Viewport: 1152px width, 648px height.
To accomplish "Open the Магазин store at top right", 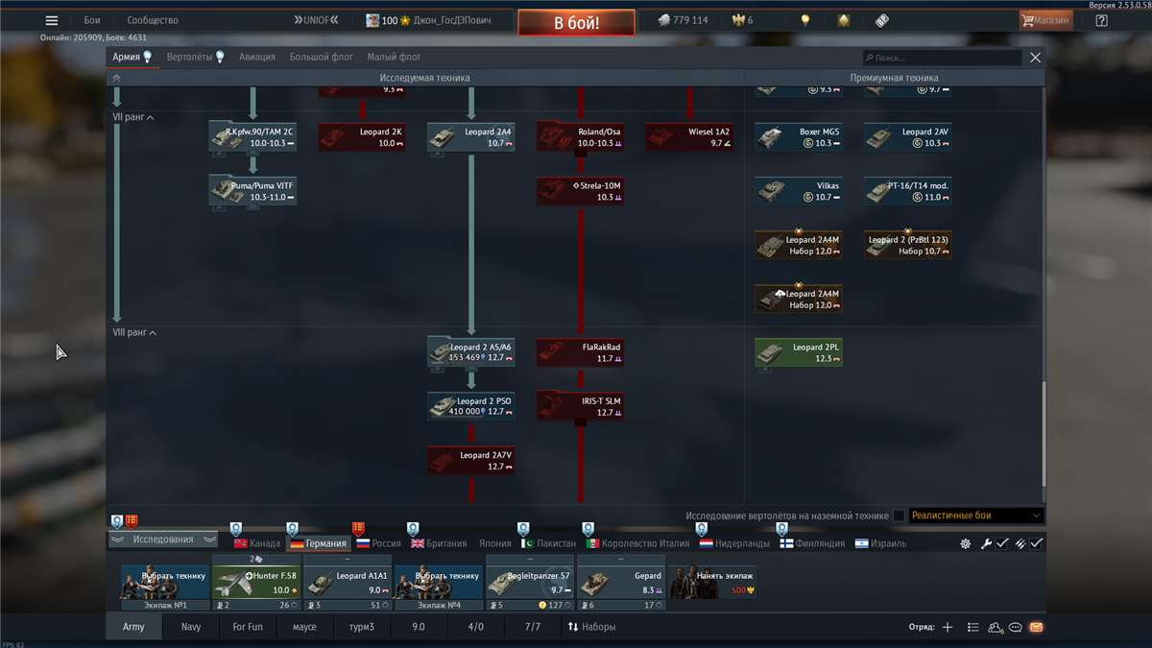I will coord(1046,19).
